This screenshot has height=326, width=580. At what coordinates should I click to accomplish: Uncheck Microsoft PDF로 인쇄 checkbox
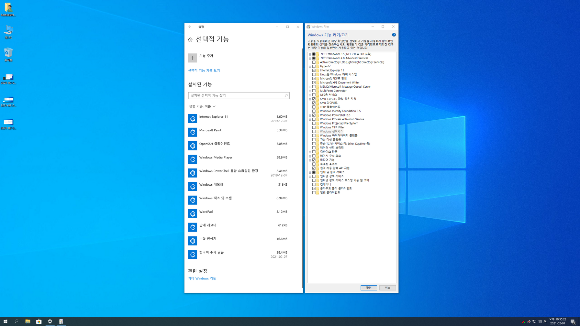314,79
